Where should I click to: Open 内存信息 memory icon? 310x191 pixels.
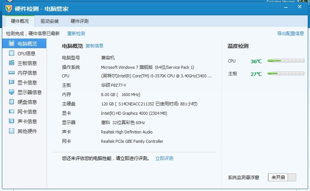click(x=12, y=73)
